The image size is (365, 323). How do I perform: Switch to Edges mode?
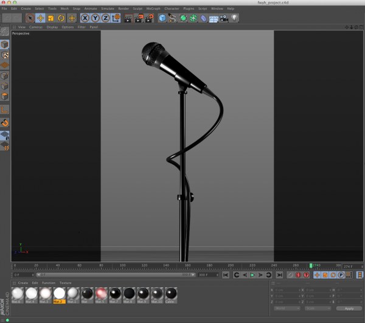5,86
